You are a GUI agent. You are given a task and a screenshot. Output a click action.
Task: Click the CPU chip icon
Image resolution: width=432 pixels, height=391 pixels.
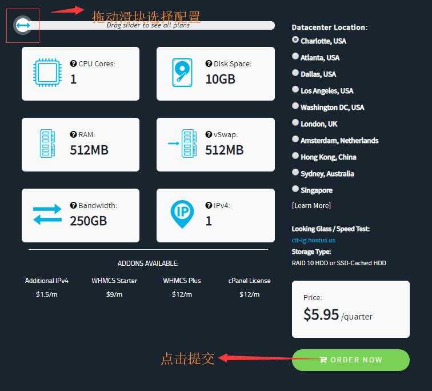(x=47, y=73)
